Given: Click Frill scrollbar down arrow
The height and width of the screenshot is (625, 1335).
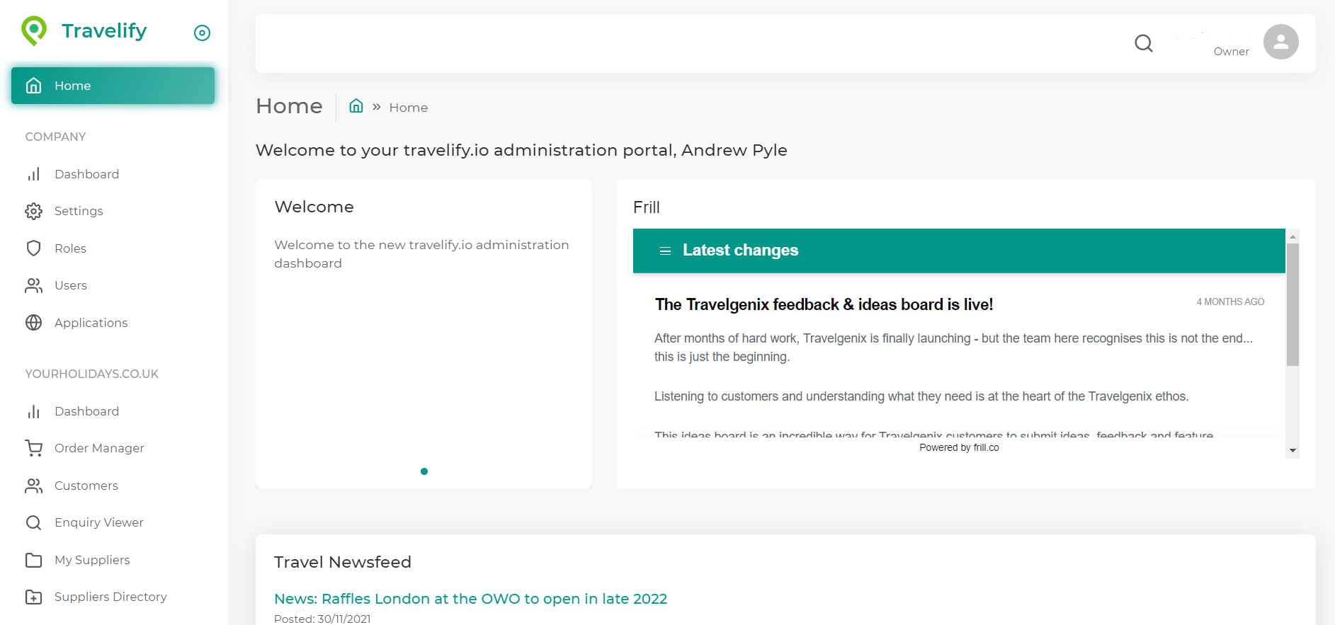Looking at the screenshot, I should 1293,451.
